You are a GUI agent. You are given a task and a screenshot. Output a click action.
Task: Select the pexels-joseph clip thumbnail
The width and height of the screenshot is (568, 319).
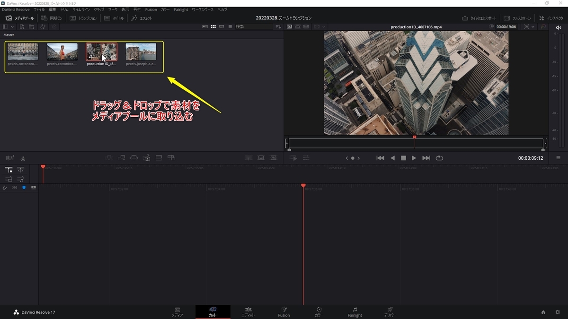click(141, 52)
